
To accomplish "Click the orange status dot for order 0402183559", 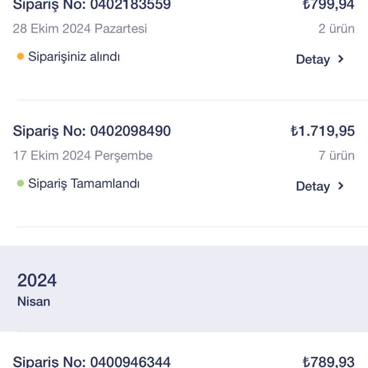I will [21, 57].
